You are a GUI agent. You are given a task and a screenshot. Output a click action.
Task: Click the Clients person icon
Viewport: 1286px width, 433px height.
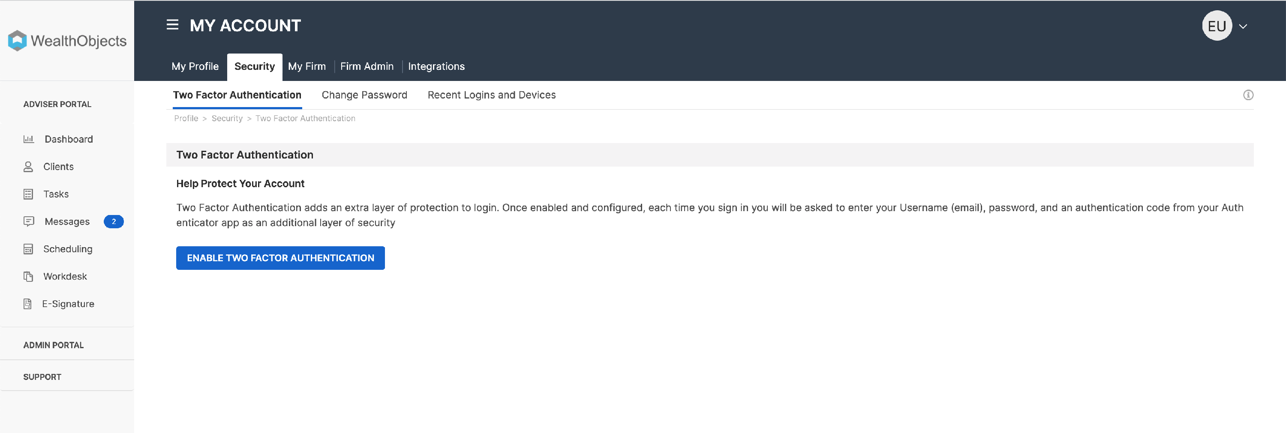[28, 167]
